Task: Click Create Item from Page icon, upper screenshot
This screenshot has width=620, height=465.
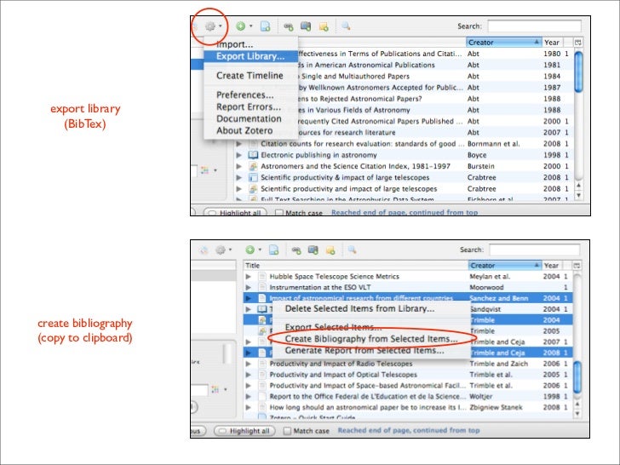Action: pyautogui.click(x=266, y=26)
